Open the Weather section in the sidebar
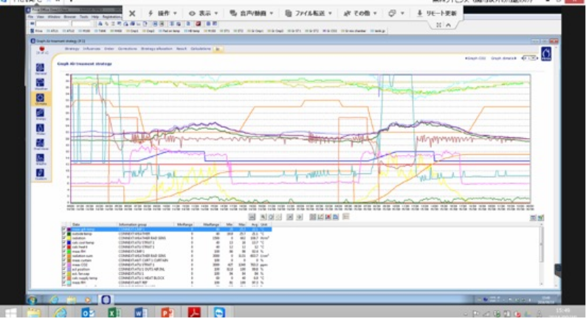 [40, 83]
